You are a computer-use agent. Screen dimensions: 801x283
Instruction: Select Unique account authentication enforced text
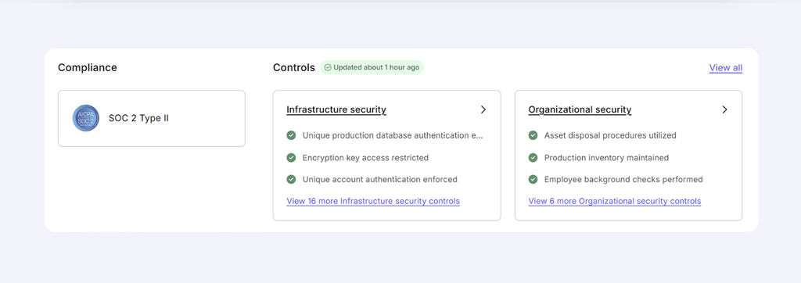click(x=379, y=179)
